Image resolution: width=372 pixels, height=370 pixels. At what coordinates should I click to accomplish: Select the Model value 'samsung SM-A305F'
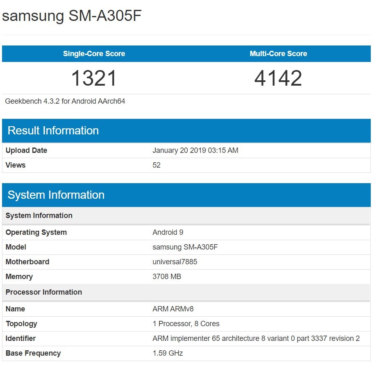185,247
